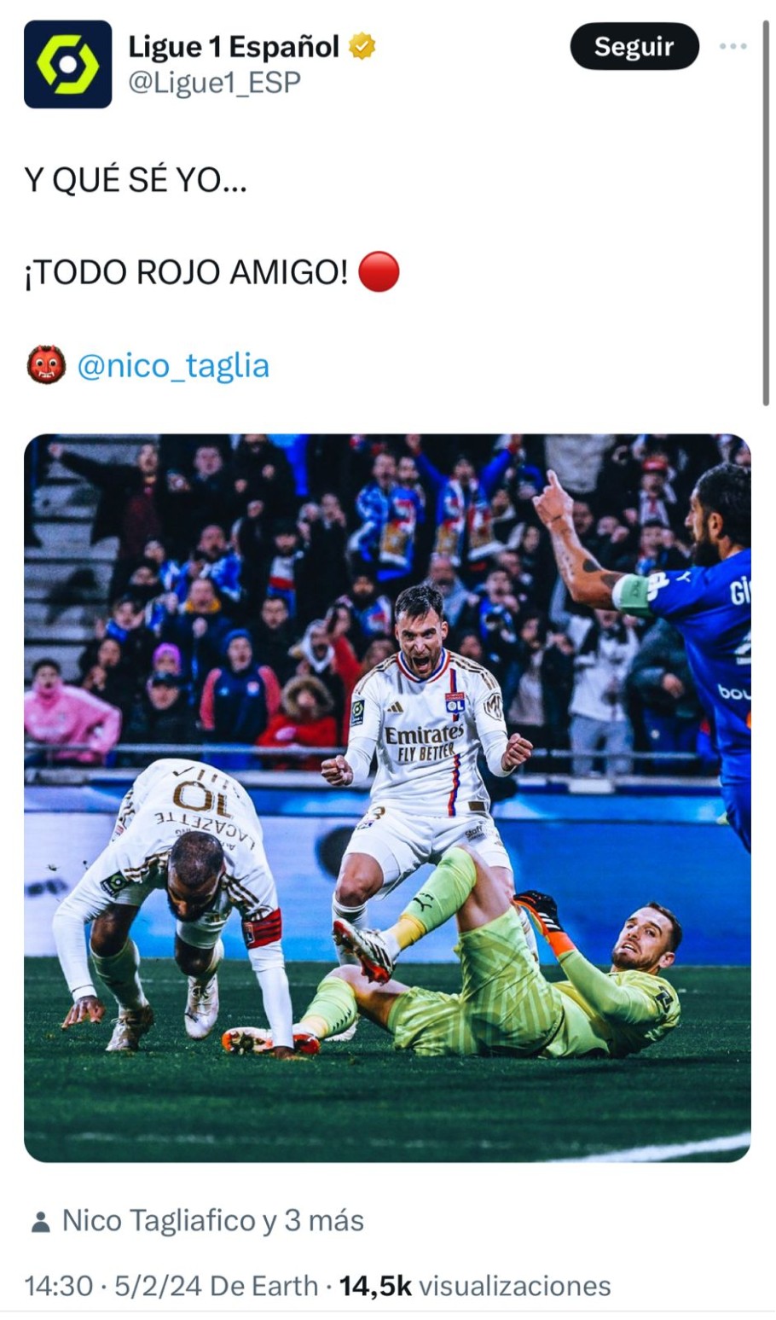
Task: Open the three-dots more options menu
Action: click(733, 46)
